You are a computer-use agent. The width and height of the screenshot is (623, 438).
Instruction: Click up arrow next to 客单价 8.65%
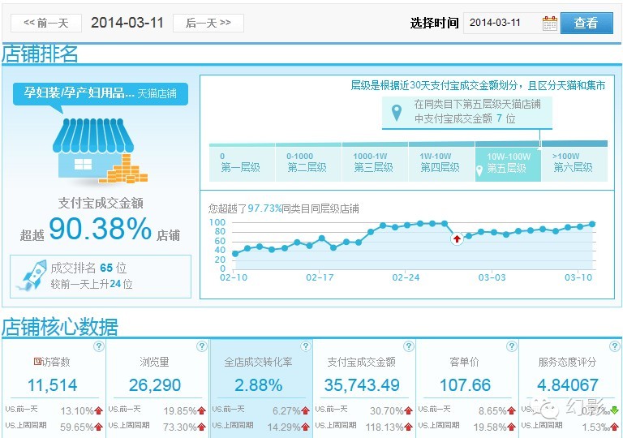tap(511, 410)
